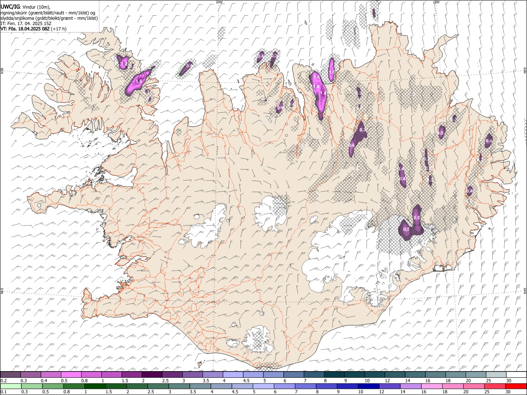Select the '0.2' label under the upper legend row
527x395 pixels.
pos(4,381)
